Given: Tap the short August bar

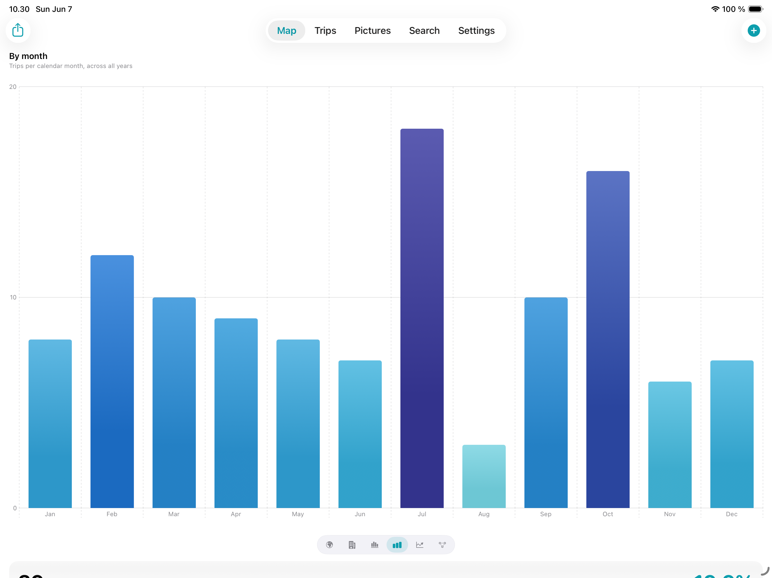Looking at the screenshot, I should 484,476.
